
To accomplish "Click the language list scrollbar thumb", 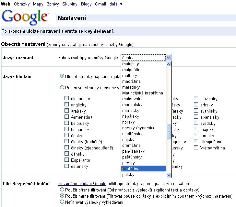I will point(169,132).
